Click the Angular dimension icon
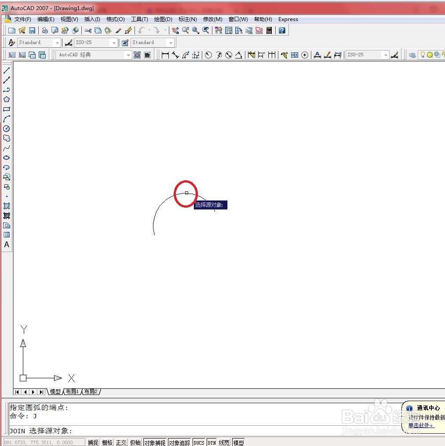 239,55
